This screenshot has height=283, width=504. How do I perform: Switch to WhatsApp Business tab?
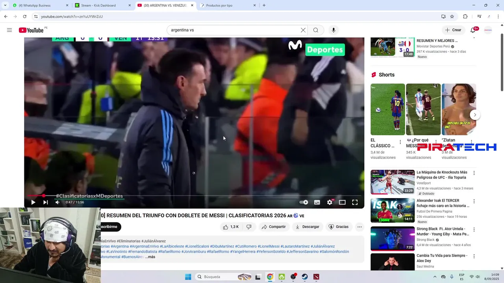[x=39, y=6]
